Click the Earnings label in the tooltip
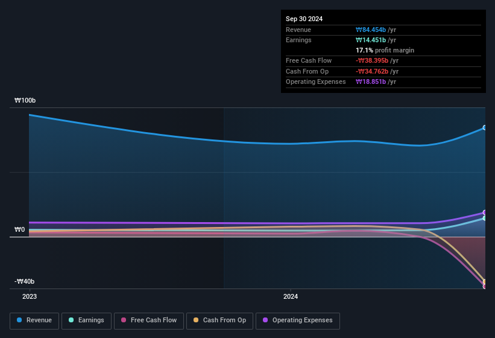495x338 pixels. point(298,40)
